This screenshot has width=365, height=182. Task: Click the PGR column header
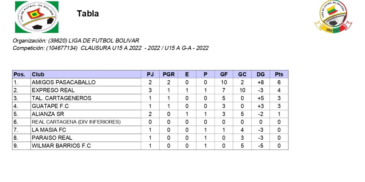169,74
